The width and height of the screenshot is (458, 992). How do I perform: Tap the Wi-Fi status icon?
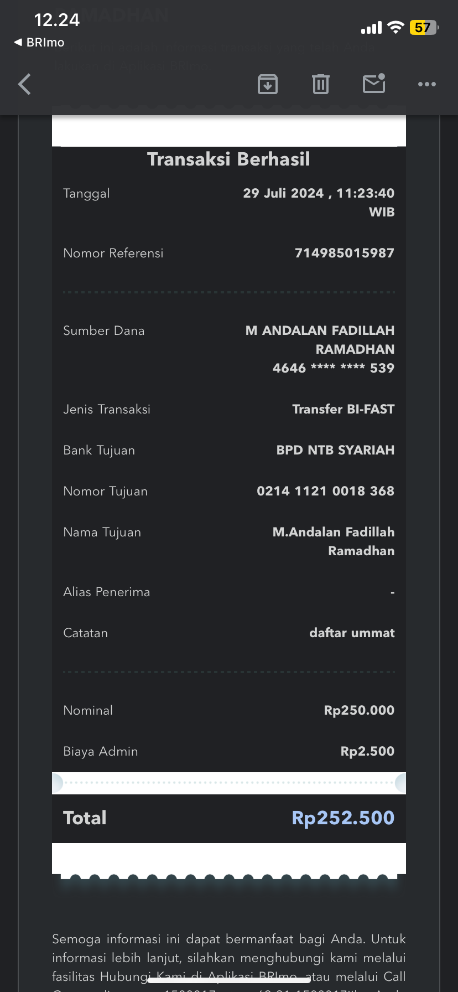pos(395,28)
